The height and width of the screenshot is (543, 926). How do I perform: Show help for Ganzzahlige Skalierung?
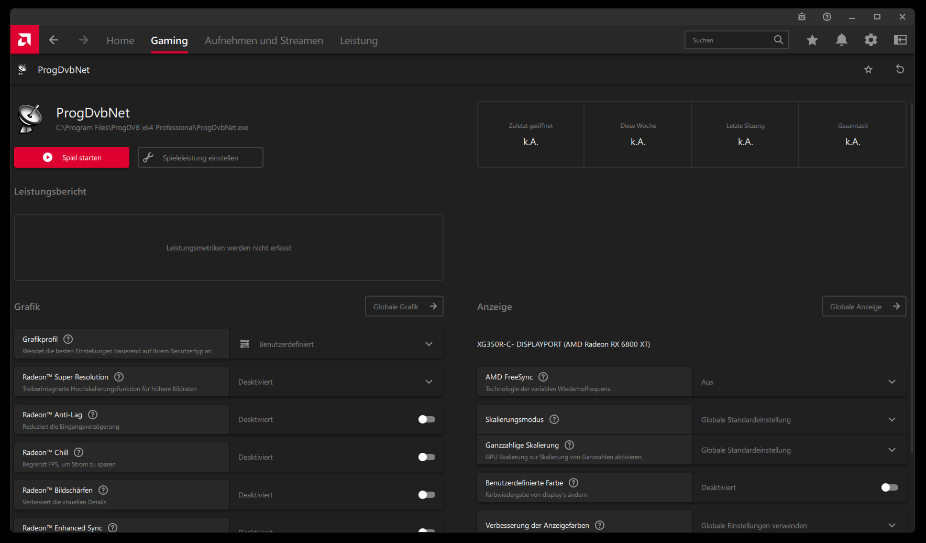[x=569, y=445]
